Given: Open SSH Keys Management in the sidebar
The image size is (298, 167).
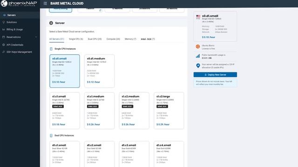Looking at the screenshot, I should point(20,52).
